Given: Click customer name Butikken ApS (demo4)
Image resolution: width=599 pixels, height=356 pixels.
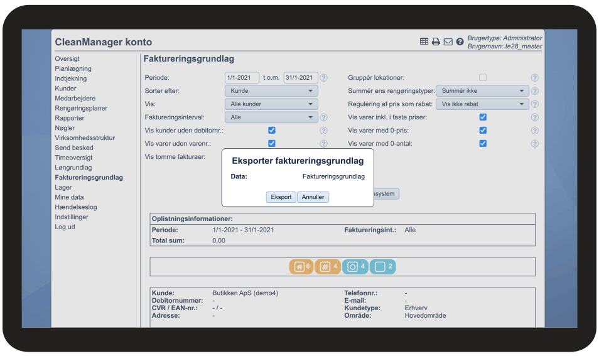Looking at the screenshot, I should (246, 293).
